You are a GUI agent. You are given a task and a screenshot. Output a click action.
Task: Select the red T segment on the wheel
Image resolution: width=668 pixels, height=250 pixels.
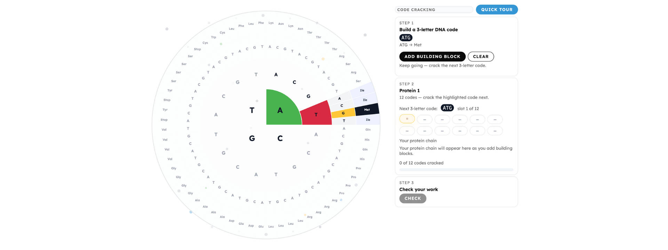pos(316,114)
